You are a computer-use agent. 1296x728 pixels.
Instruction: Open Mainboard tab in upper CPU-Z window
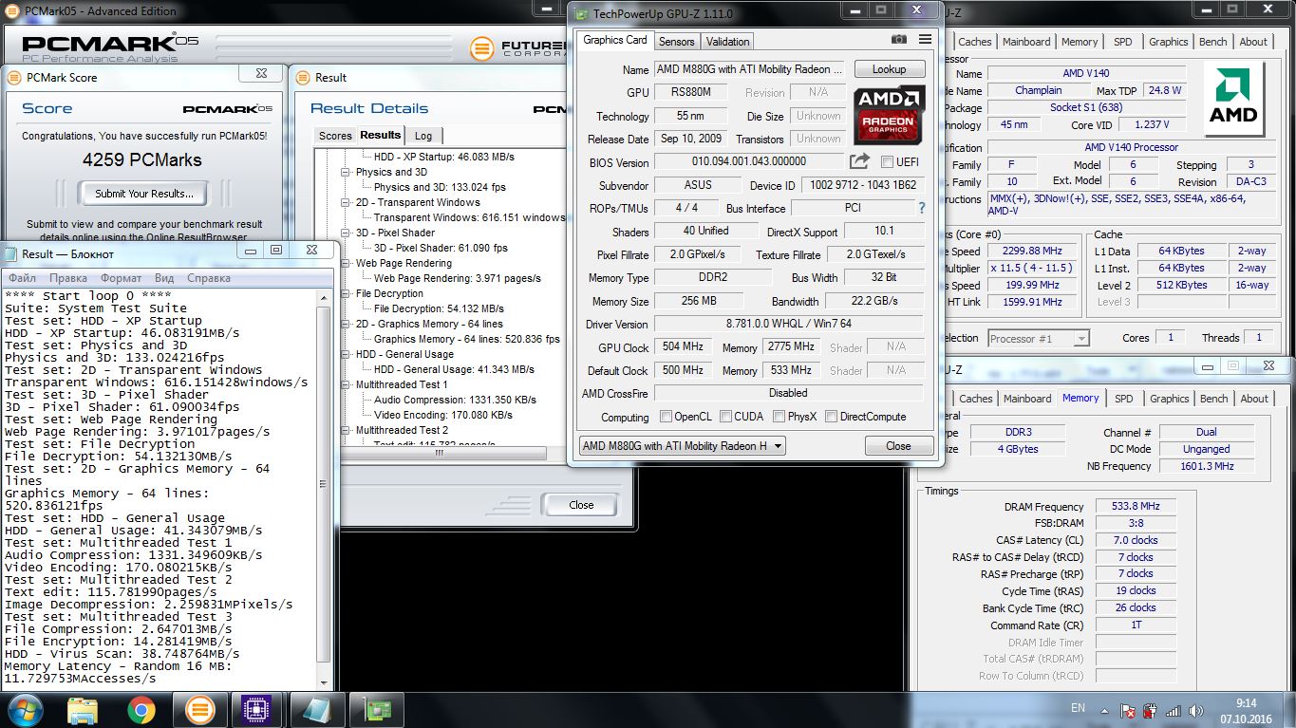[1026, 42]
